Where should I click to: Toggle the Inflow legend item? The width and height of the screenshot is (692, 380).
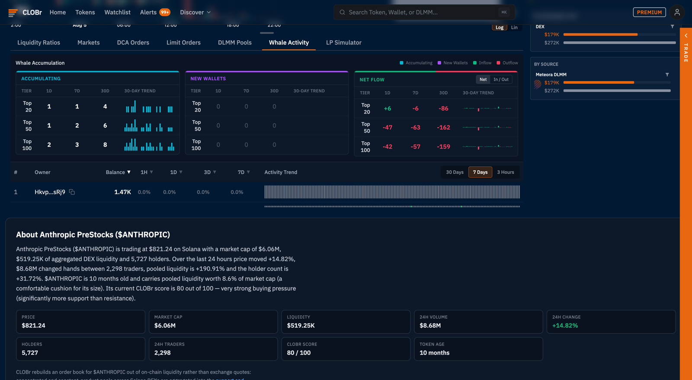click(482, 63)
